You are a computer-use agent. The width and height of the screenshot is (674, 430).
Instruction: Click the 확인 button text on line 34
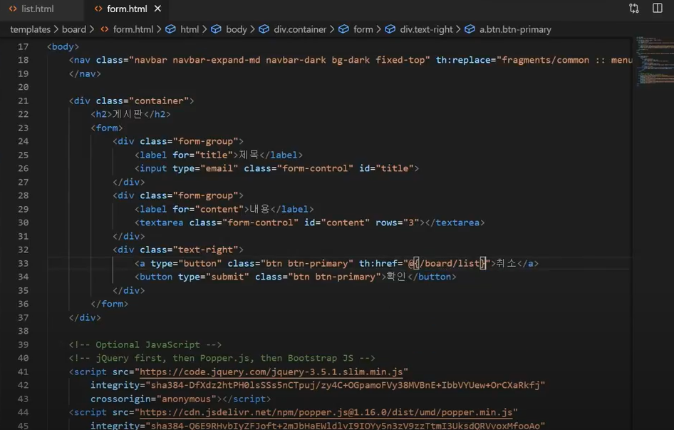click(396, 277)
